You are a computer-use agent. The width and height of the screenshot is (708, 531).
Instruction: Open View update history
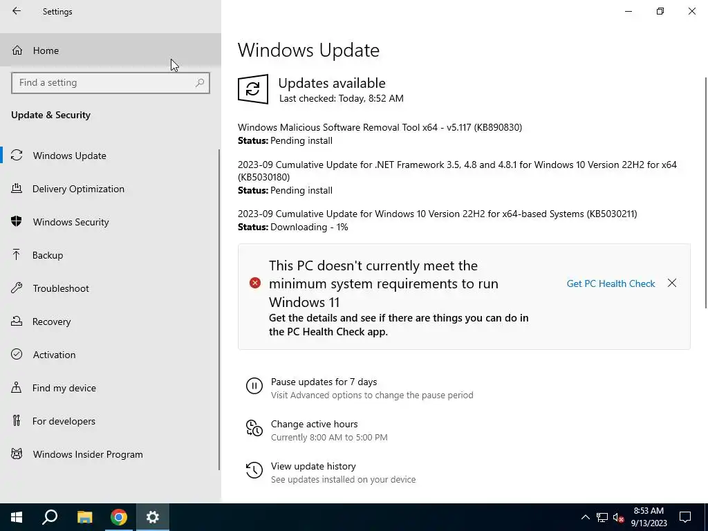pos(330,472)
